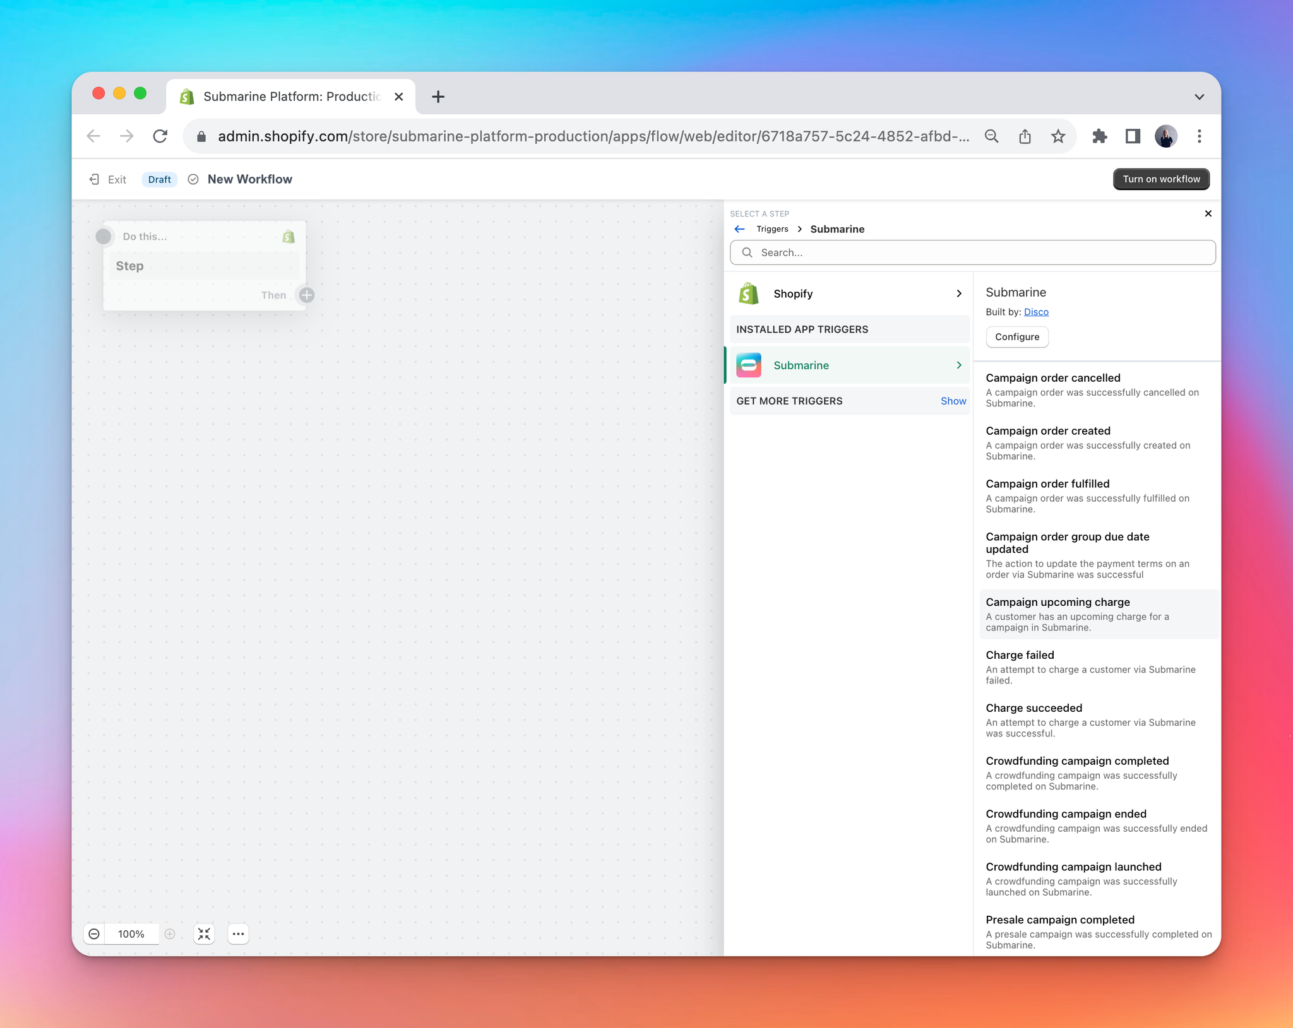Click the share page icon
1293x1028 pixels.
click(x=1025, y=136)
